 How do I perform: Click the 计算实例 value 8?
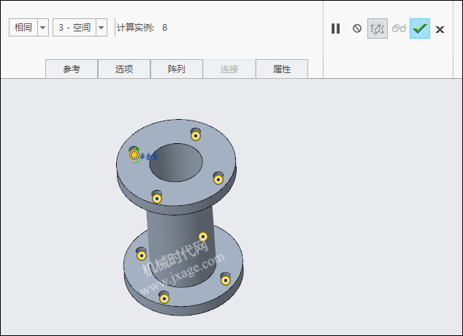pos(165,28)
